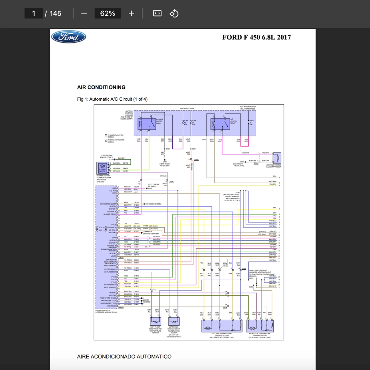Image resolution: width=370 pixels, height=370 pixels.
Task: Select the 'FORD F 450 6.8L 2017' title
Action: pyautogui.click(x=257, y=37)
